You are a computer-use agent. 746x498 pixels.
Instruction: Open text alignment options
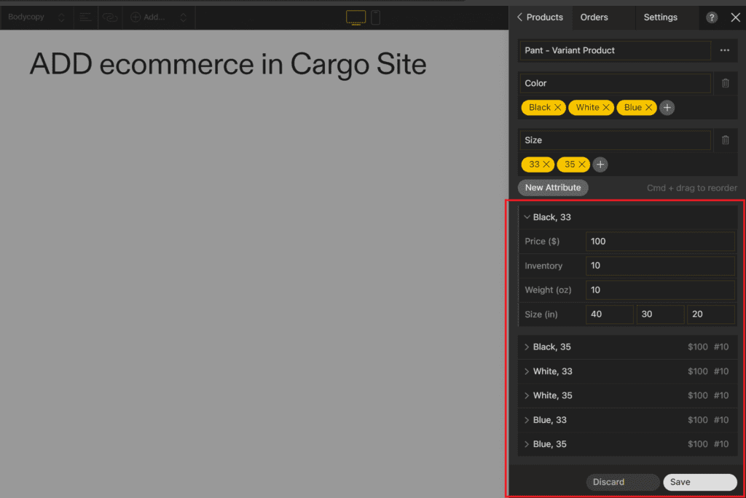point(86,17)
